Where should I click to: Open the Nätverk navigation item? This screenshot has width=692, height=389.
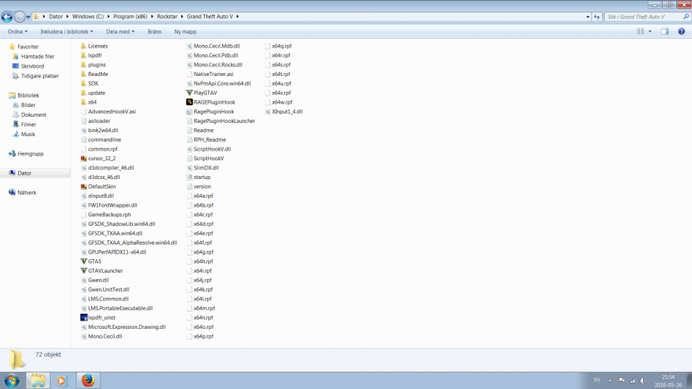click(x=26, y=193)
